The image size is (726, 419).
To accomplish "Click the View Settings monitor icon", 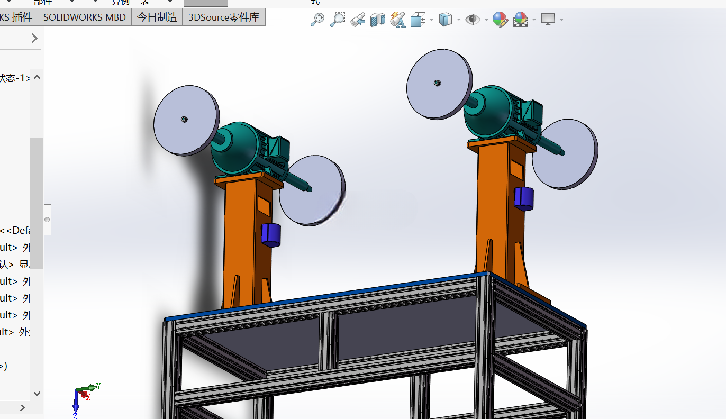I will coord(548,20).
